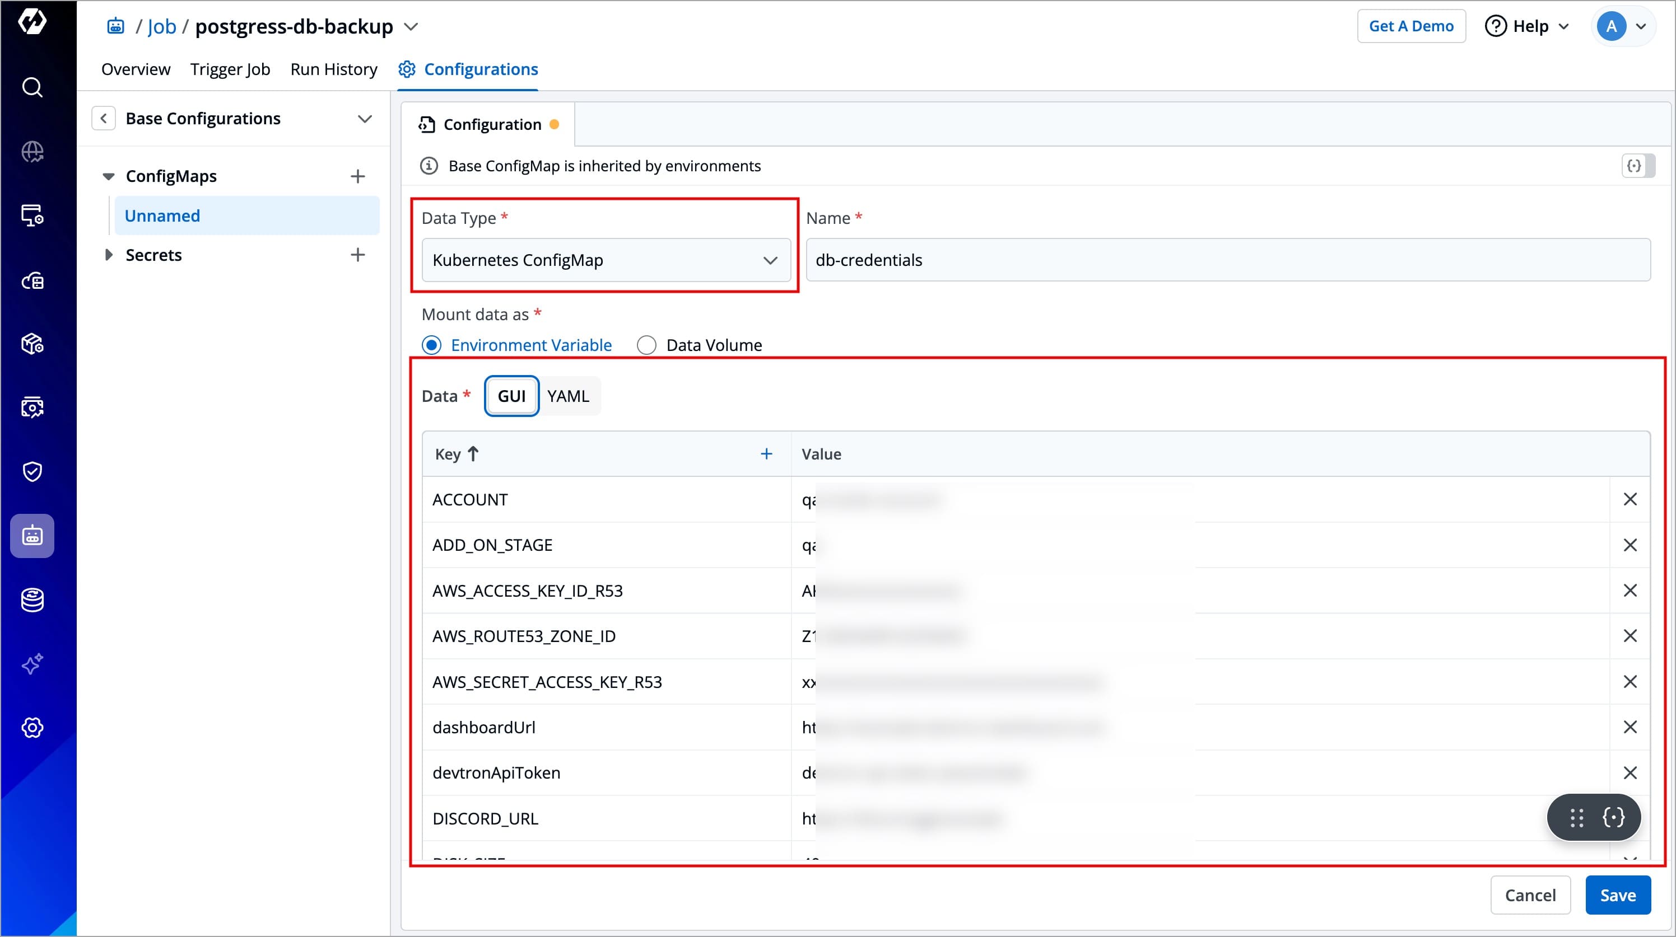Select the Environment Variable radio option
The image size is (1676, 937).
click(x=431, y=345)
